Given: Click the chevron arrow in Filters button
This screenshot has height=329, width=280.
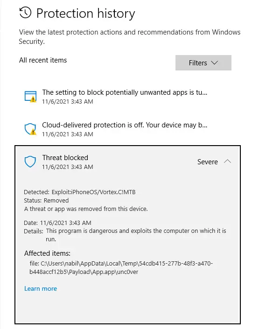Looking at the screenshot, I should (214, 63).
